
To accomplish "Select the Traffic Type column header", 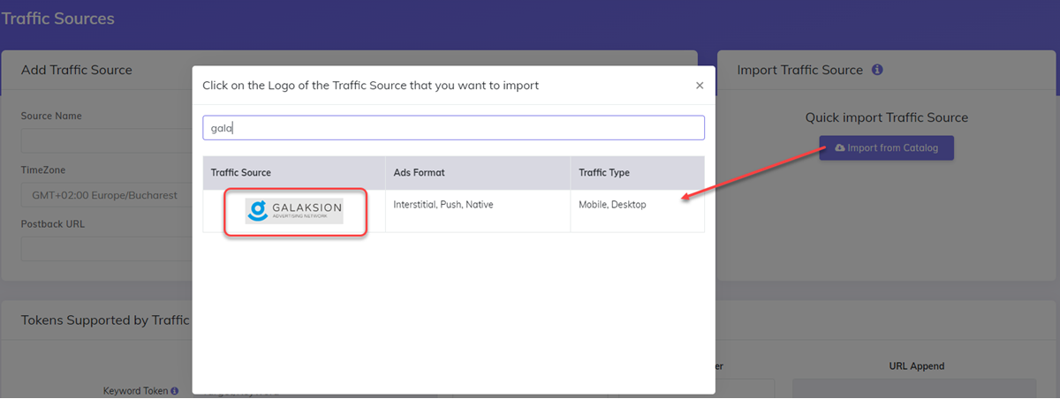I will 604,173.
